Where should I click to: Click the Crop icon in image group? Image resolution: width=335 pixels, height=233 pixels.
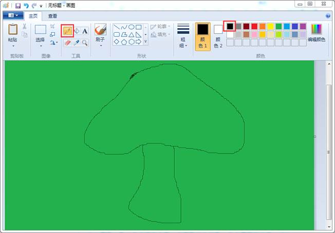coord(52,26)
